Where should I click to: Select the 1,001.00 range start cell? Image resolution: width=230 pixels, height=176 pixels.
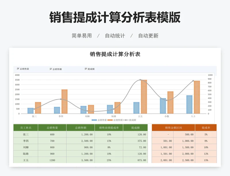coord(162,147)
